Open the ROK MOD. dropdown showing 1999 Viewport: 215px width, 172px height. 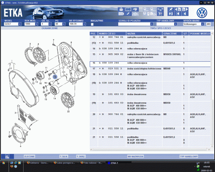pos(36,24)
